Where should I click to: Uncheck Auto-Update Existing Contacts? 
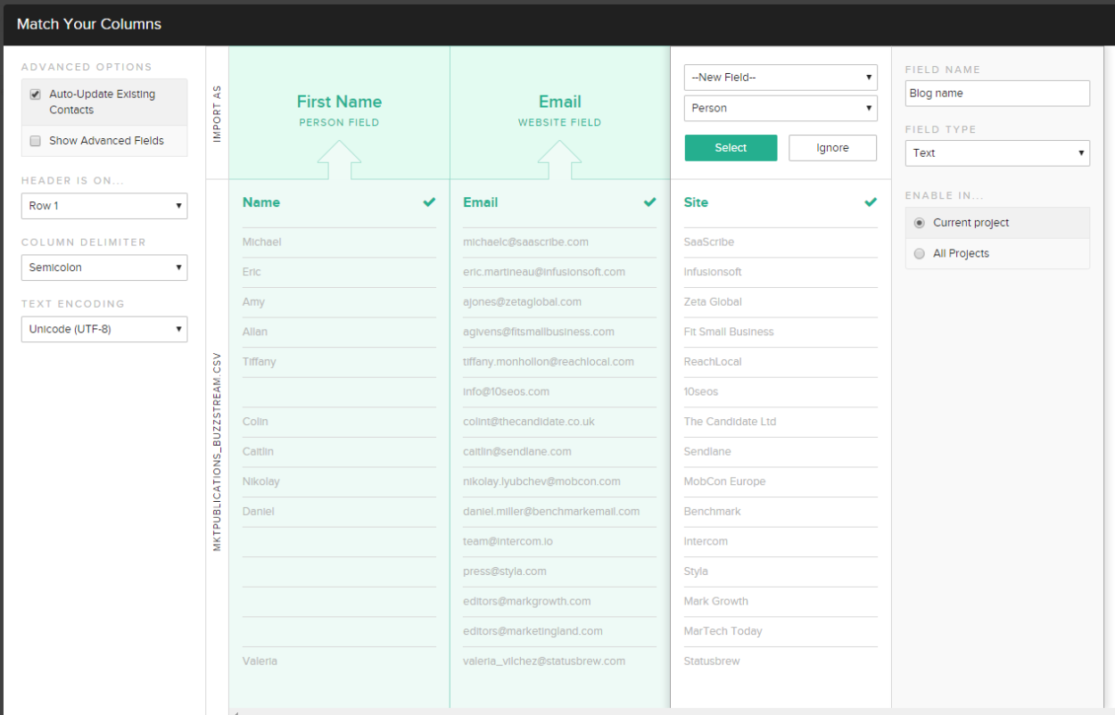click(x=33, y=95)
